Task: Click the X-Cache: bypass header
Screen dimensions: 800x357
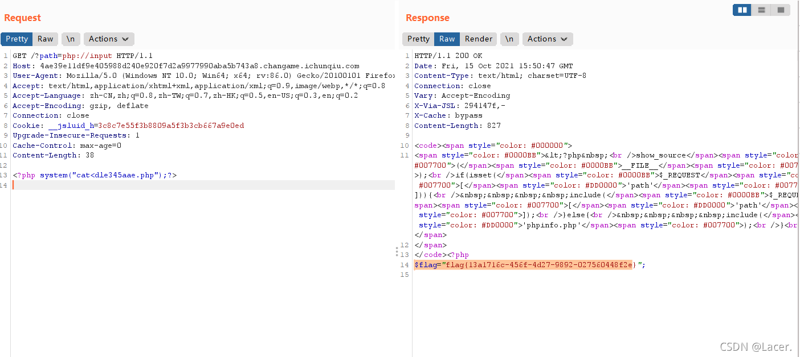Action: tap(448, 115)
